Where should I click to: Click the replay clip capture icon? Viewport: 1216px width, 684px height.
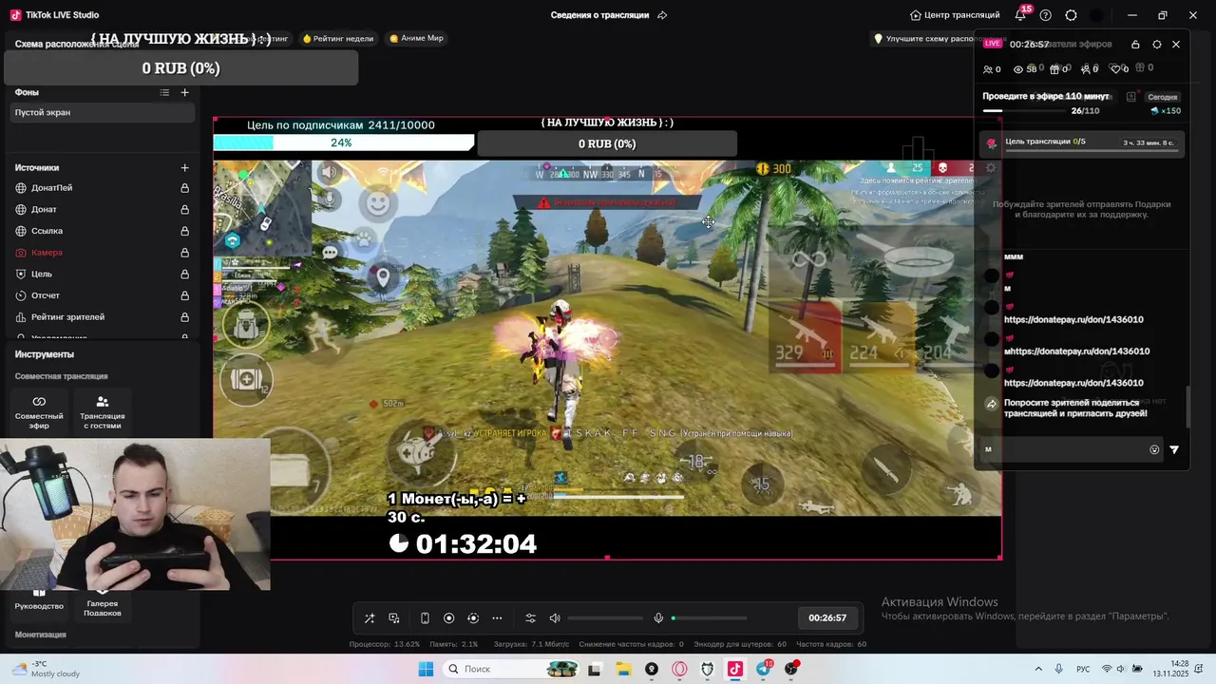(x=473, y=618)
